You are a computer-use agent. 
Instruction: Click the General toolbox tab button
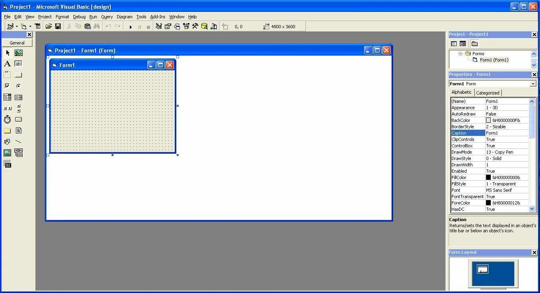[17, 43]
